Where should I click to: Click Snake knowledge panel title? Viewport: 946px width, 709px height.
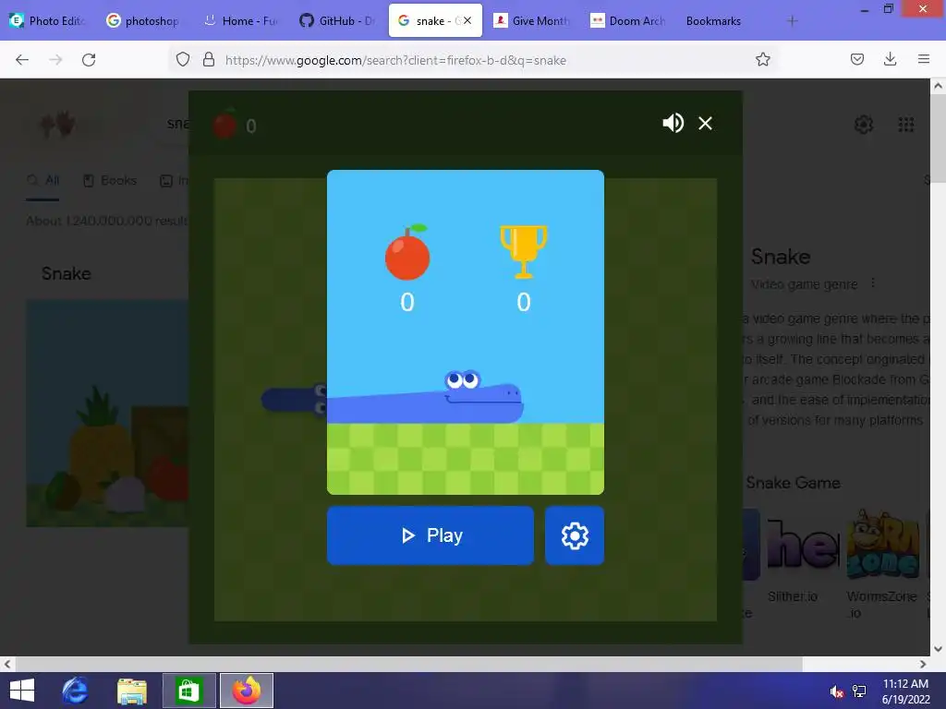click(x=780, y=257)
